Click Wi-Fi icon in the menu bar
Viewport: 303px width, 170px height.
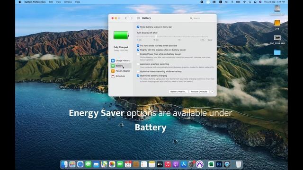coord(244,2)
